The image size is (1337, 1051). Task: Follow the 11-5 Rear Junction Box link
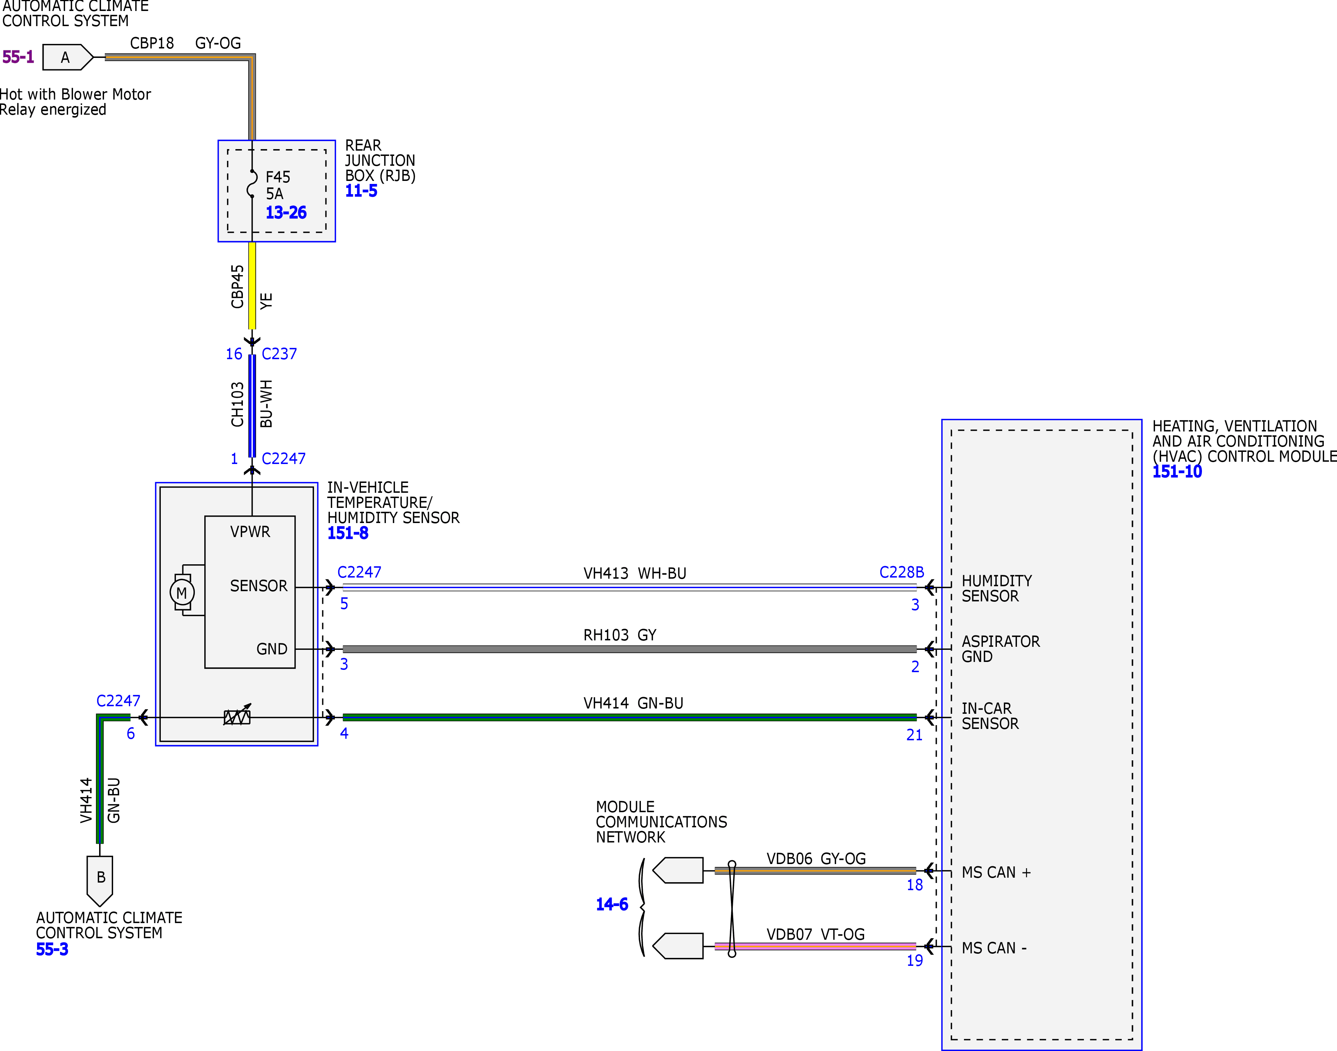(361, 191)
